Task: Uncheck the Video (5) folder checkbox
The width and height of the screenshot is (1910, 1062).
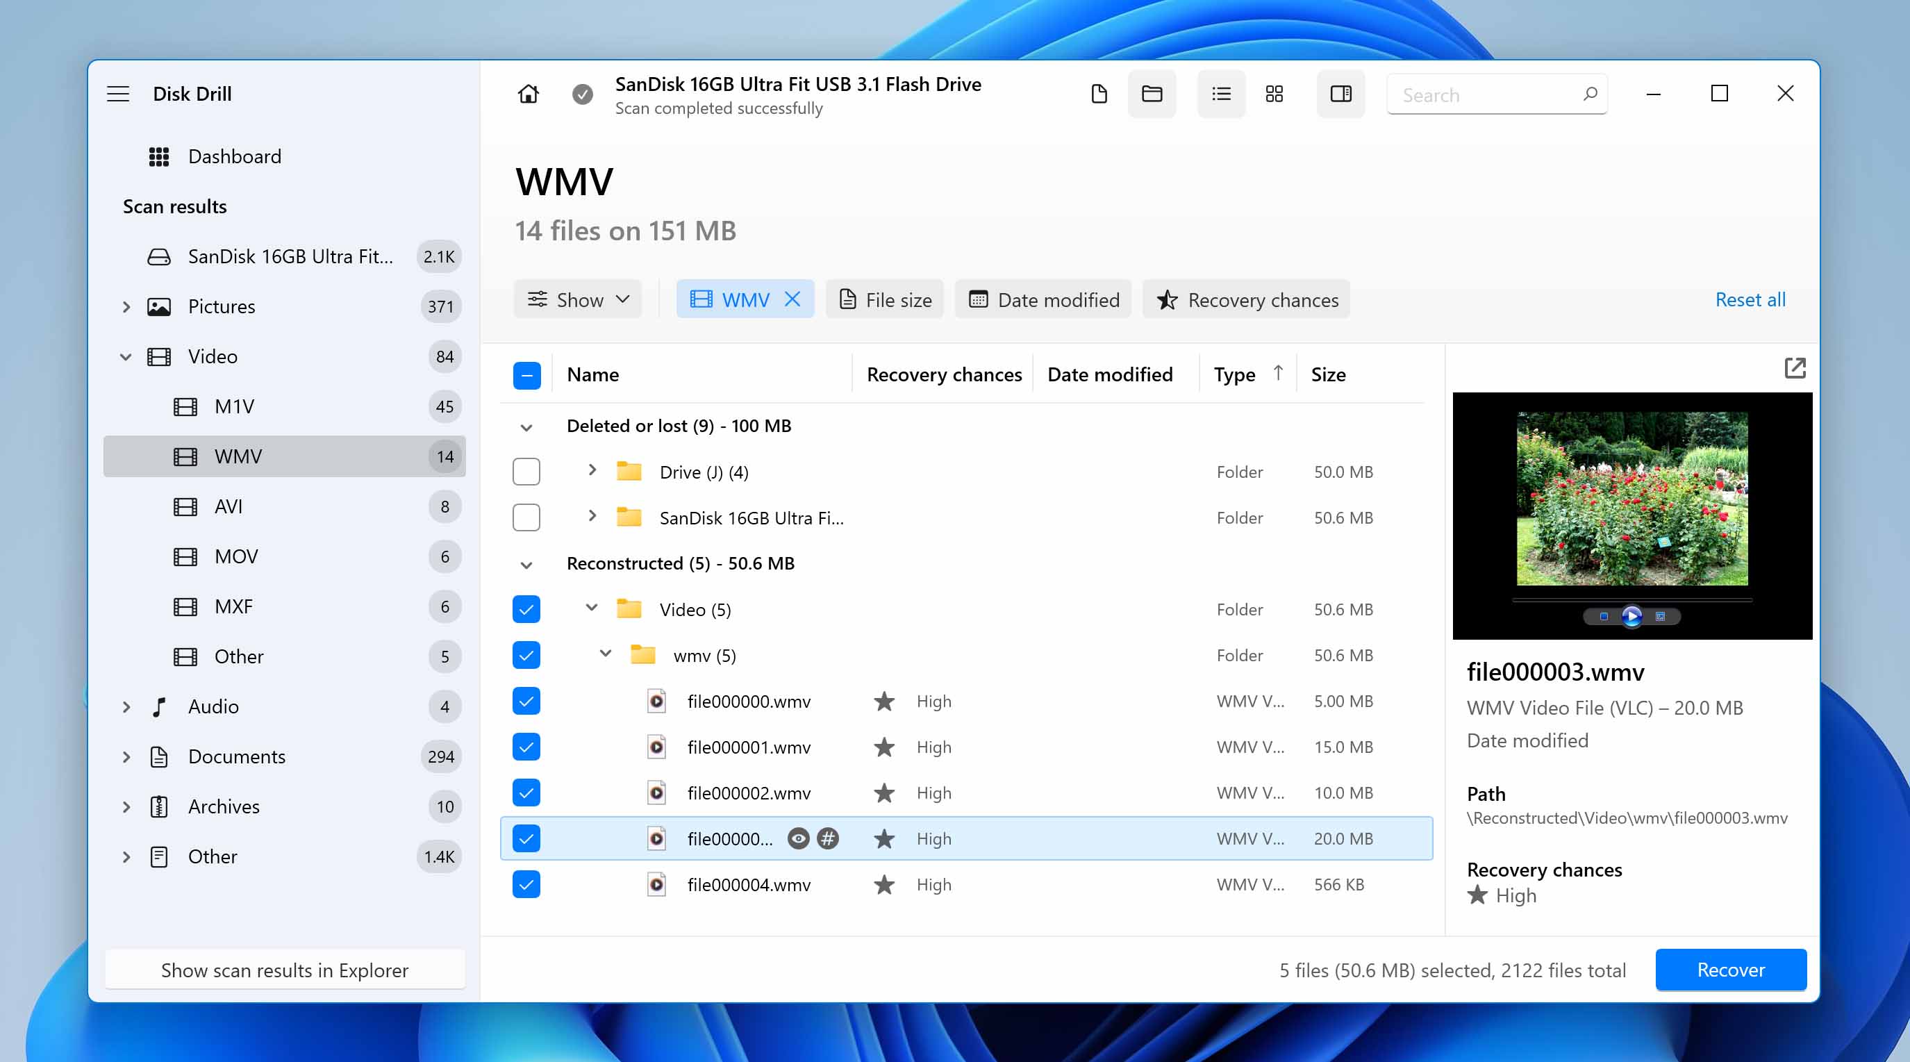Action: point(526,610)
